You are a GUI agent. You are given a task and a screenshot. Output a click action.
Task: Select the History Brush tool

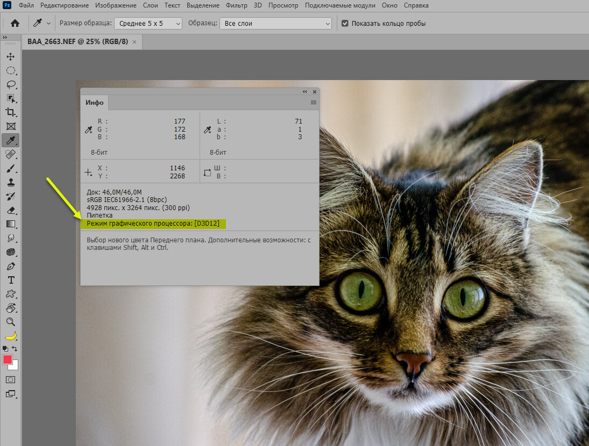point(11,196)
